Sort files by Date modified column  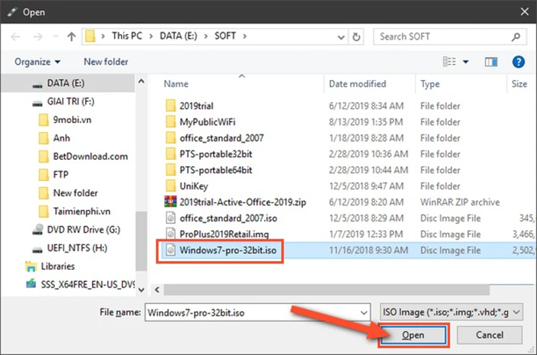pyautogui.click(x=357, y=84)
